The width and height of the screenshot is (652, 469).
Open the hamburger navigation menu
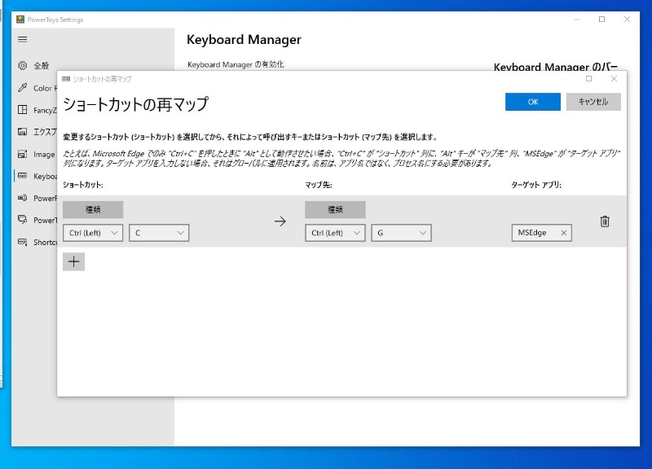click(x=22, y=39)
